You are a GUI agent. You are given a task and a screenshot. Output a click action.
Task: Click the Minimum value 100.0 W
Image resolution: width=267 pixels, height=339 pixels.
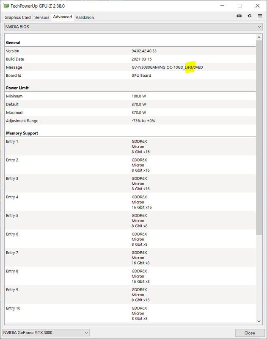[139, 96]
